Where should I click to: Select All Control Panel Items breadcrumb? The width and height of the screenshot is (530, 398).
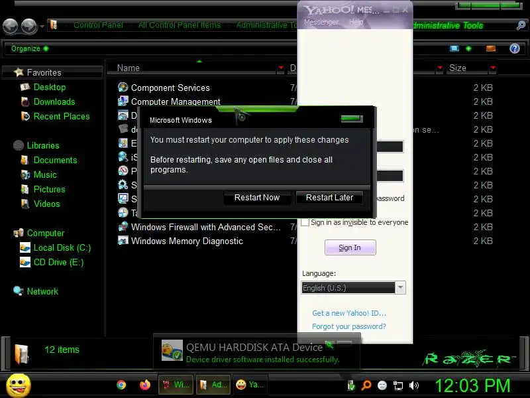pyautogui.click(x=179, y=25)
